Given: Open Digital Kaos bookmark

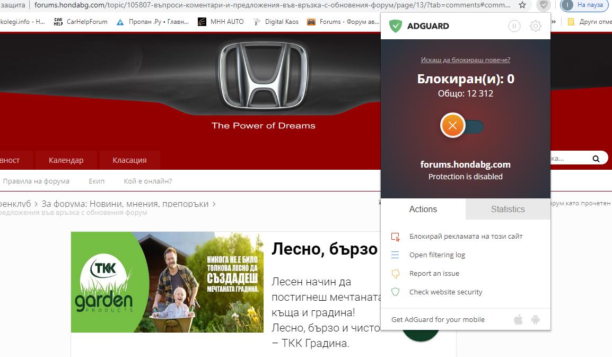Looking at the screenshot, I should point(276,22).
